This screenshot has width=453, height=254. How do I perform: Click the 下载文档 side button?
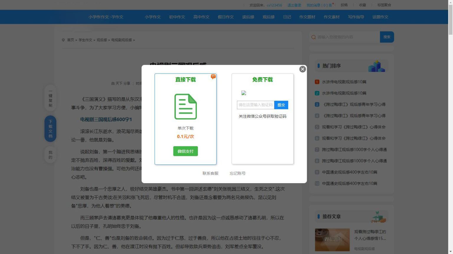[x=50, y=129]
